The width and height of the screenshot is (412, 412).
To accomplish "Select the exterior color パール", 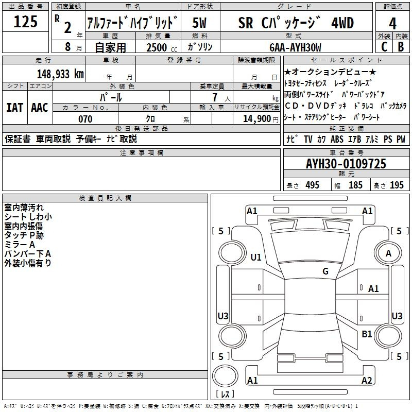I will click(x=111, y=98).
